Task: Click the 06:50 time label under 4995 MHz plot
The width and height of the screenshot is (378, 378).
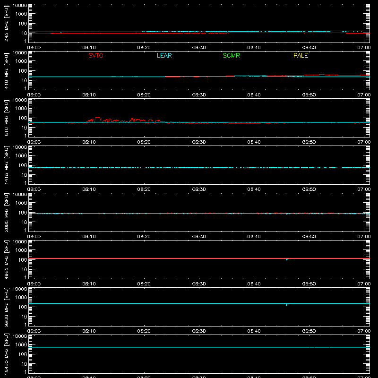Action: (x=309, y=284)
